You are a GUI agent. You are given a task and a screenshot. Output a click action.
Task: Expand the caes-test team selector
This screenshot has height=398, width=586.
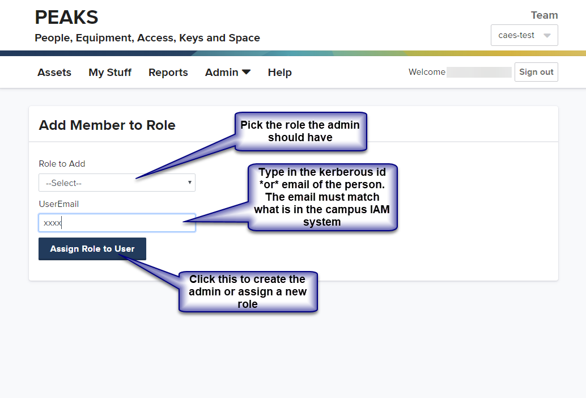click(x=524, y=35)
